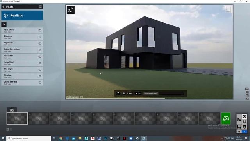
Task: Toggle visibility of Color Correction effect
Action: tap(40, 50)
